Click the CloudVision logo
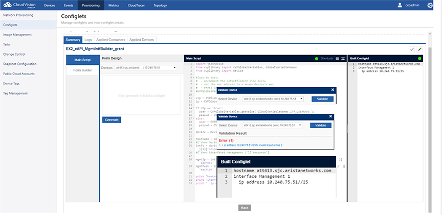This screenshot has width=442, height=215. pyautogui.click(x=20, y=5)
